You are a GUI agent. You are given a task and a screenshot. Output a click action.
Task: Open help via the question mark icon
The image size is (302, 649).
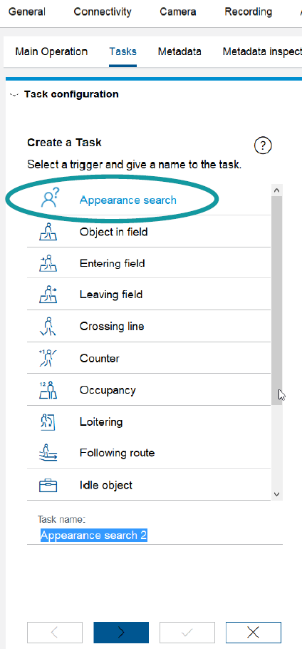(x=263, y=145)
